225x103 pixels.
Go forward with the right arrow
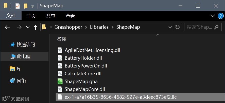click(x=19, y=27)
